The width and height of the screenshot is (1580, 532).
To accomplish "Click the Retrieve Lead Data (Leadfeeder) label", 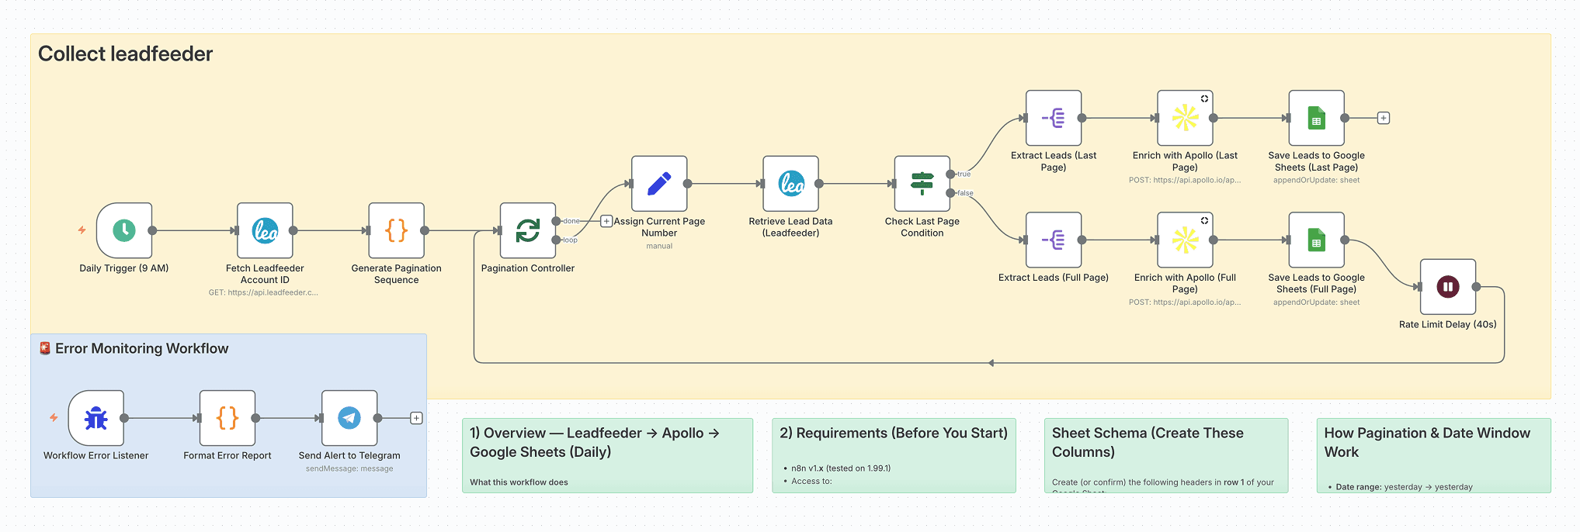I will tap(791, 227).
